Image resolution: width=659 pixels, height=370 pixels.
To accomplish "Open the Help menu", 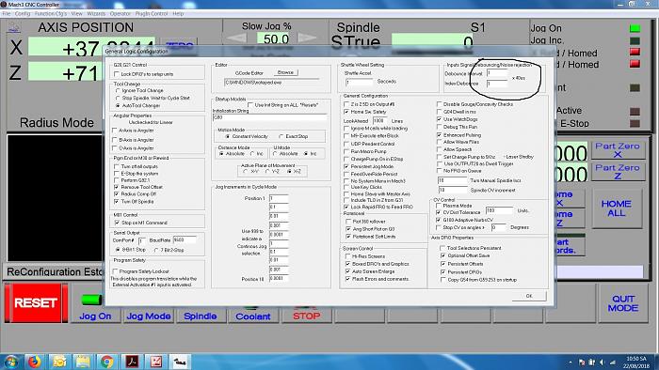I will [x=178, y=14].
